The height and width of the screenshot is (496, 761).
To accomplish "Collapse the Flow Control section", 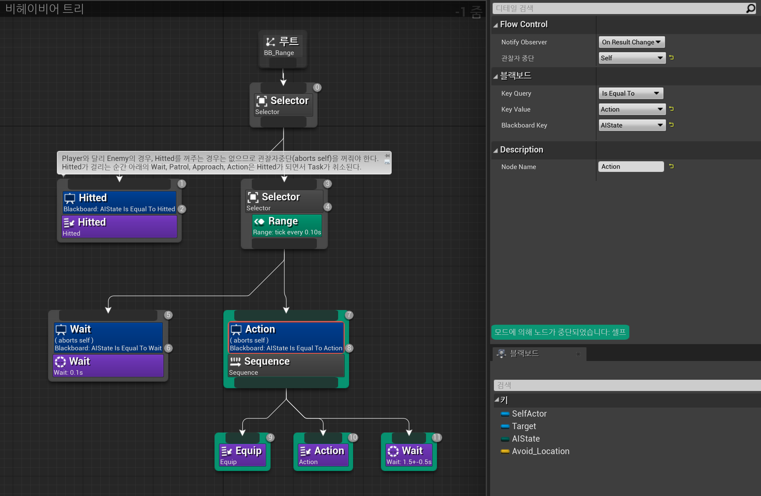I will pyautogui.click(x=496, y=25).
